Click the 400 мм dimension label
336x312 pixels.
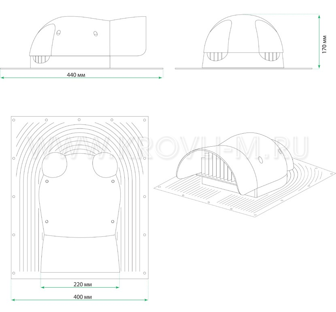tap(83, 297)
